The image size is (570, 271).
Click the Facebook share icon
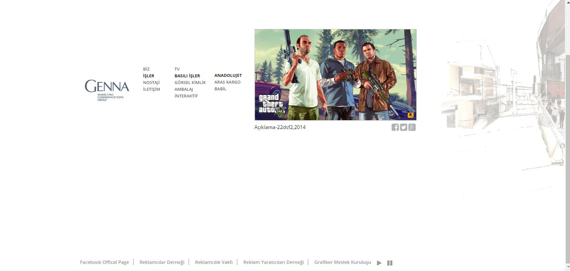click(x=395, y=127)
